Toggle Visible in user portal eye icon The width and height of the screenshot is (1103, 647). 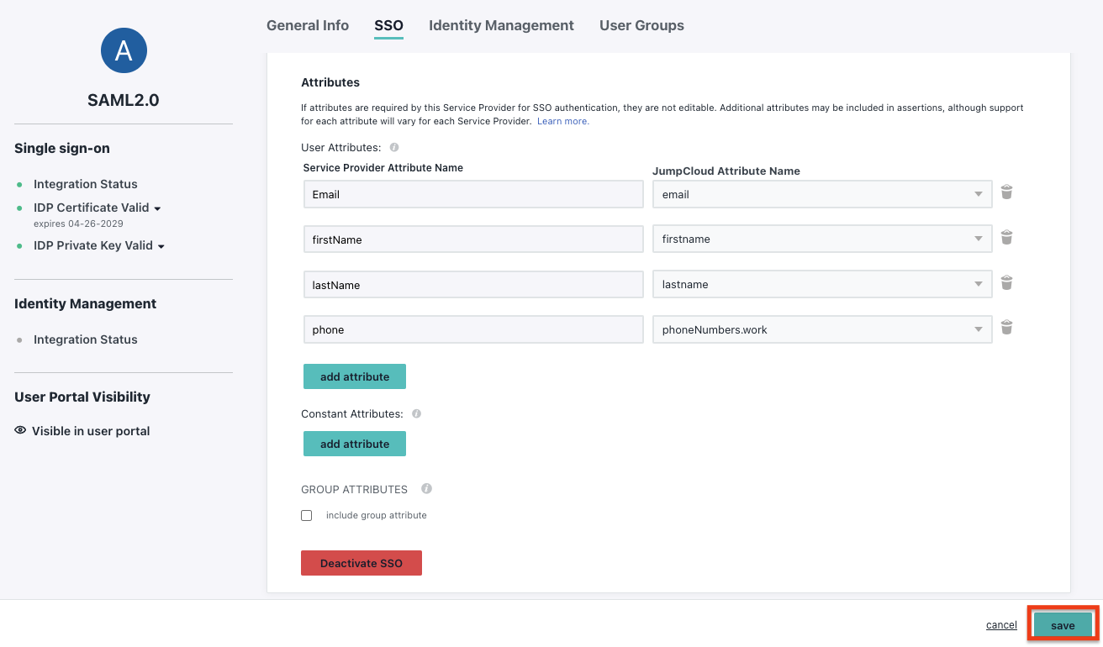coord(20,430)
